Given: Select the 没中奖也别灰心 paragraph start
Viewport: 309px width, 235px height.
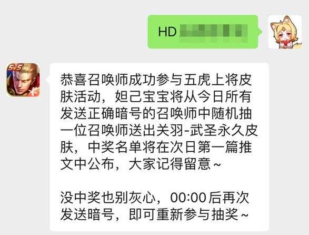Looking at the screenshot, I should click(108, 198).
